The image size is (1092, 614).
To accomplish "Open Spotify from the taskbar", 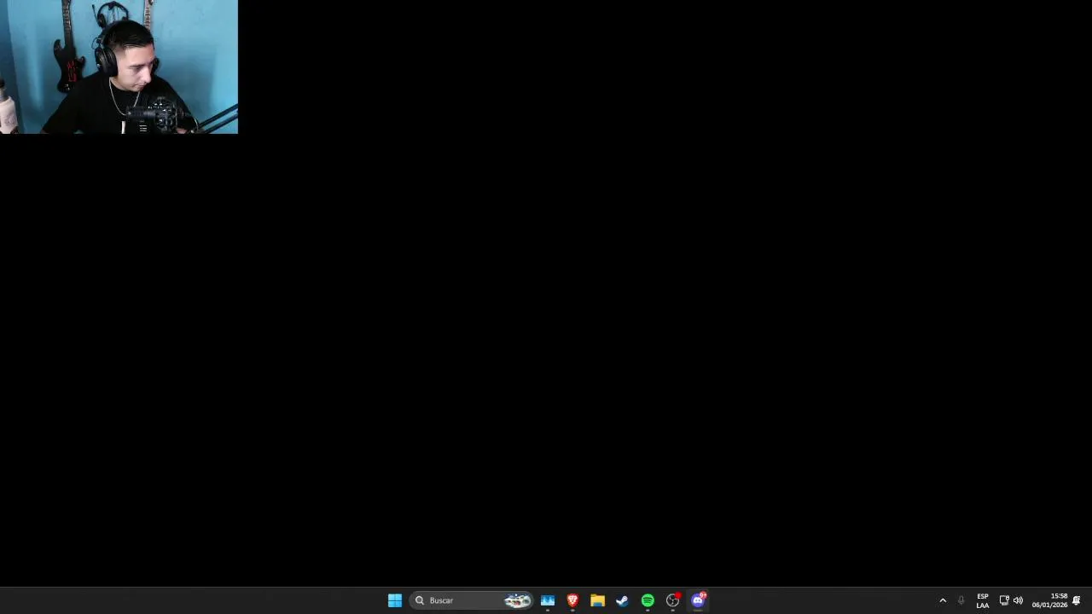I will point(648,600).
